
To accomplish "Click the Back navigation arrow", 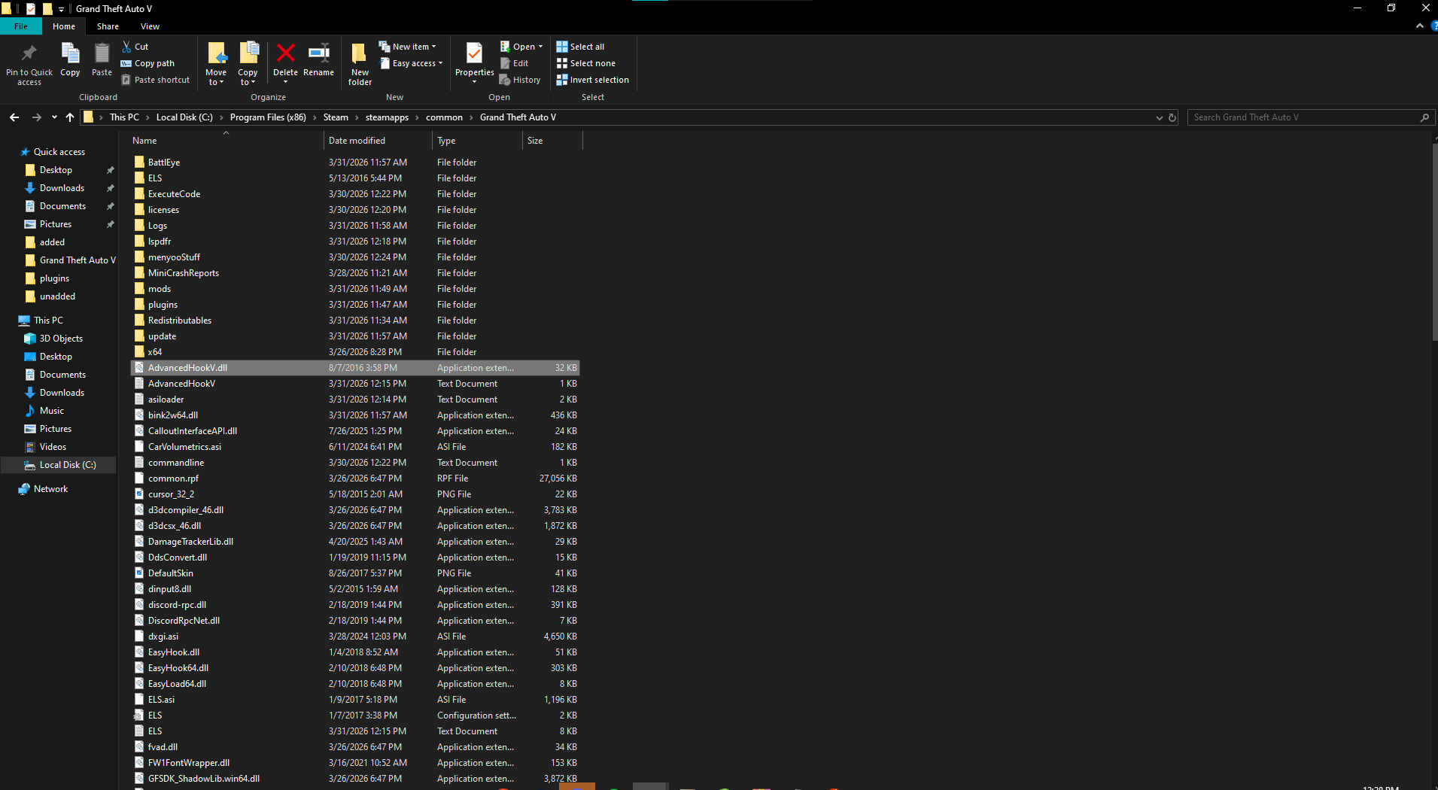I will [x=14, y=117].
